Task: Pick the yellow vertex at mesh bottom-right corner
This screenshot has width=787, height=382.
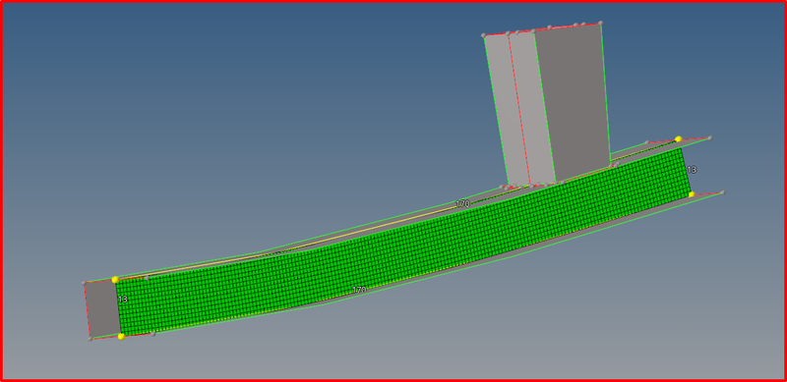Action: (x=692, y=194)
